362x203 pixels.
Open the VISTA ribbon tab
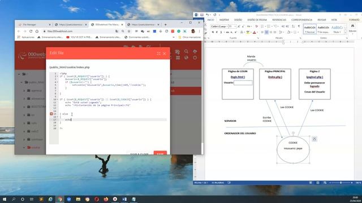pos(334,20)
